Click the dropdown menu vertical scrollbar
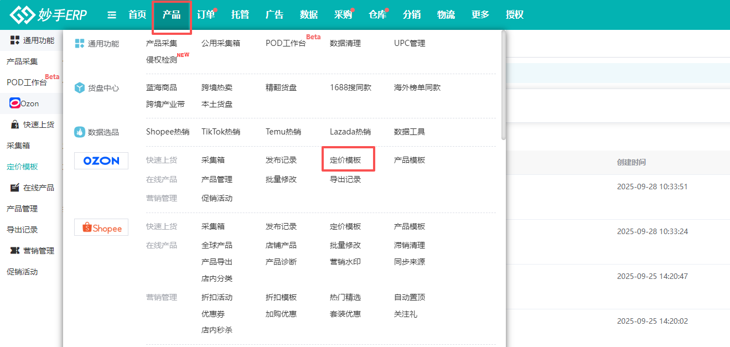 point(503,84)
